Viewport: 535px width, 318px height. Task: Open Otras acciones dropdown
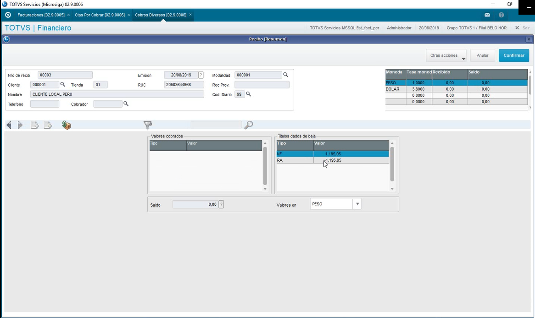[x=446, y=55]
